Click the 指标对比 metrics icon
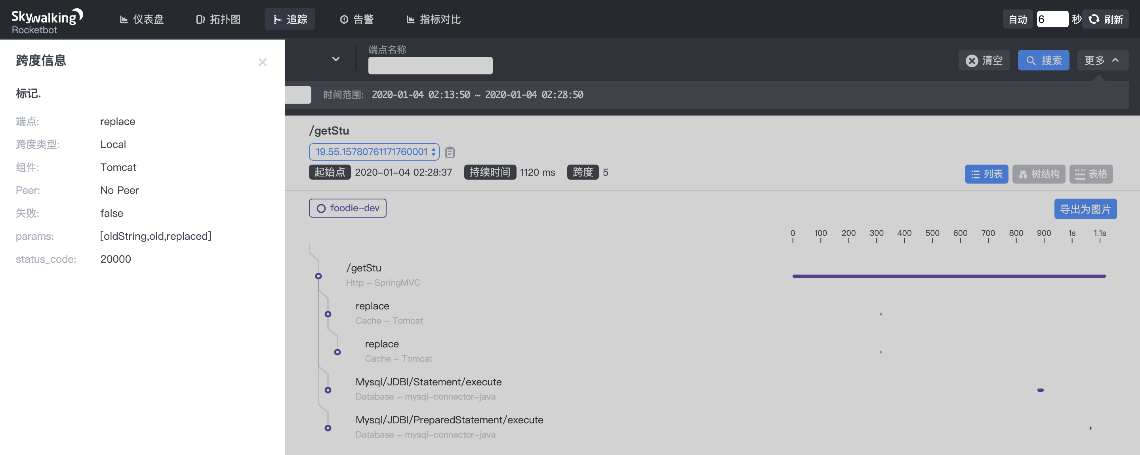1140x455 pixels. pyautogui.click(x=410, y=19)
